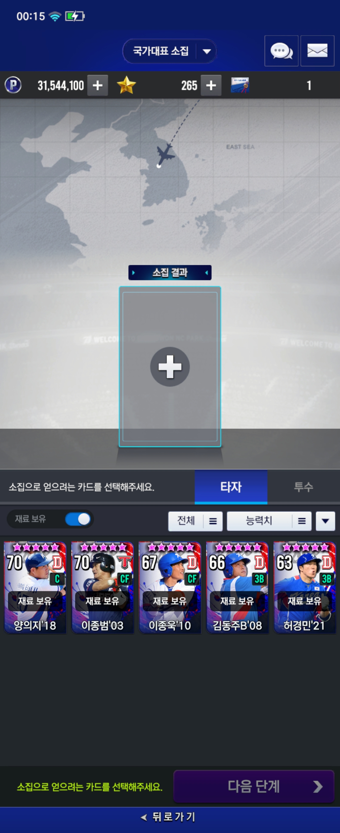Click the plus circle in result card slot
Image resolution: width=340 pixels, height=833 pixels.
170,367
